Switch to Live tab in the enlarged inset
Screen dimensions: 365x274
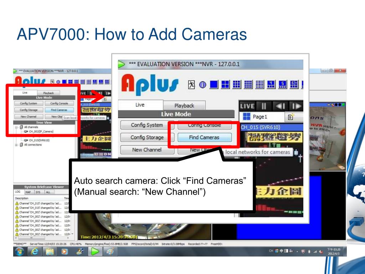tap(140, 105)
